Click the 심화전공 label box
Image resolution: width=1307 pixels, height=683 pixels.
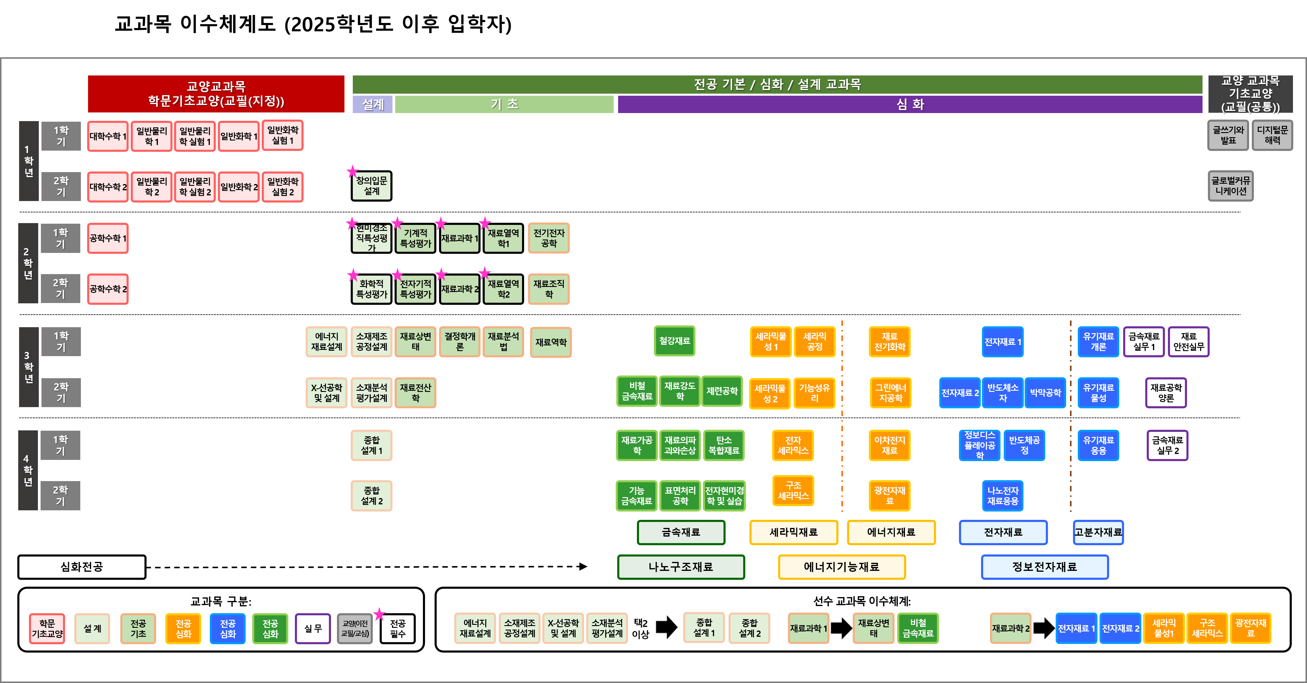pos(82,567)
